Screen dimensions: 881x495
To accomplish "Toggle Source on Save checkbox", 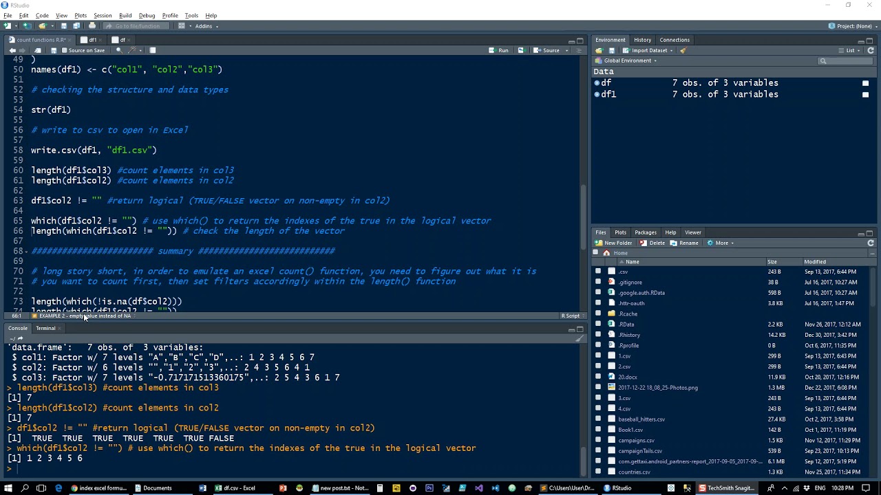I will tap(65, 50).
